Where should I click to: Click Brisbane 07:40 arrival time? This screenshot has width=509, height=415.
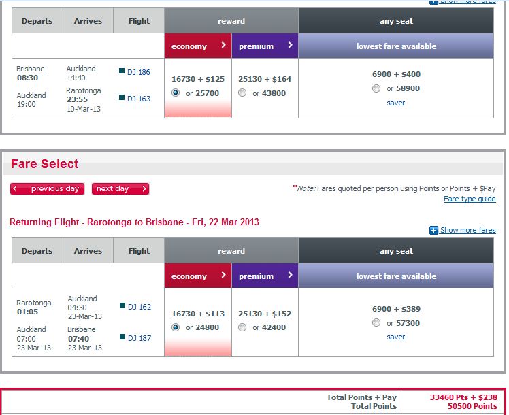pos(78,339)
